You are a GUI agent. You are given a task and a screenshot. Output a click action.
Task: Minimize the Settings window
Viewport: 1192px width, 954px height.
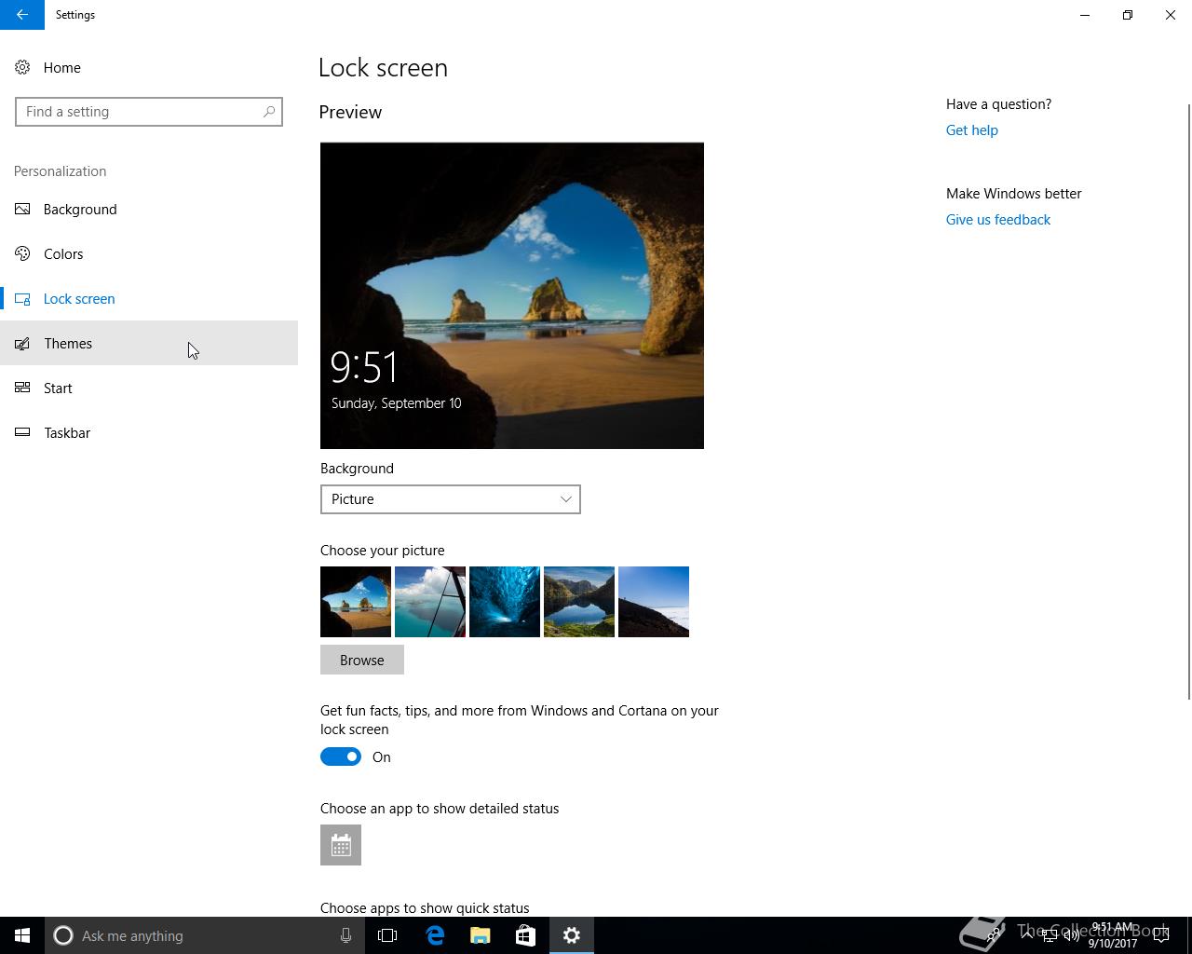[x=1085, y=15]
